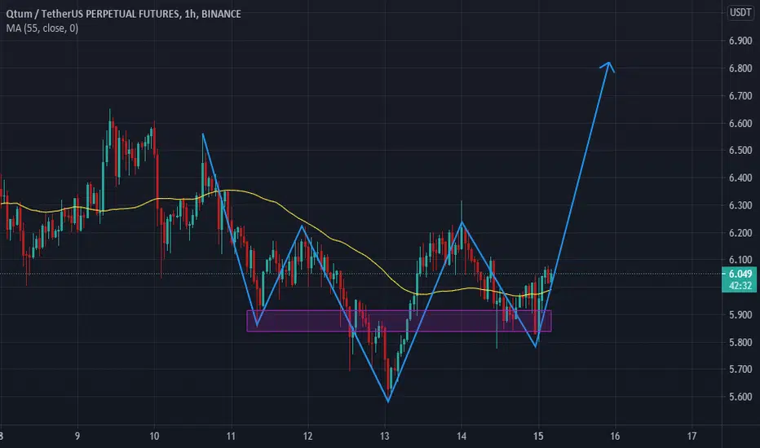
Task: Click the 6.600 price axis label
Action: pos(740,124)
